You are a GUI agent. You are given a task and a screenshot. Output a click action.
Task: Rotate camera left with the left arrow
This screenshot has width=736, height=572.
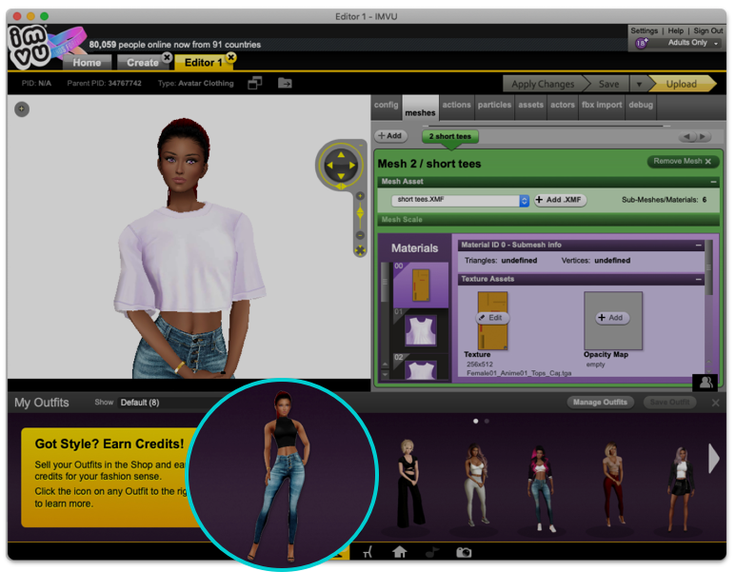point(329,166)
